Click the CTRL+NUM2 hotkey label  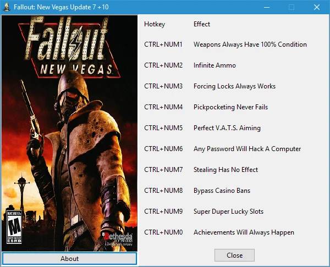click(163, 65)
